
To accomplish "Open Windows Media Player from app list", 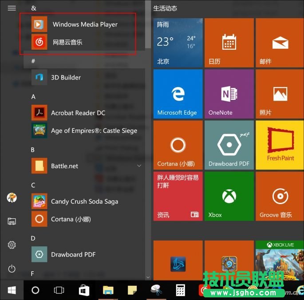I will point(84,24).
